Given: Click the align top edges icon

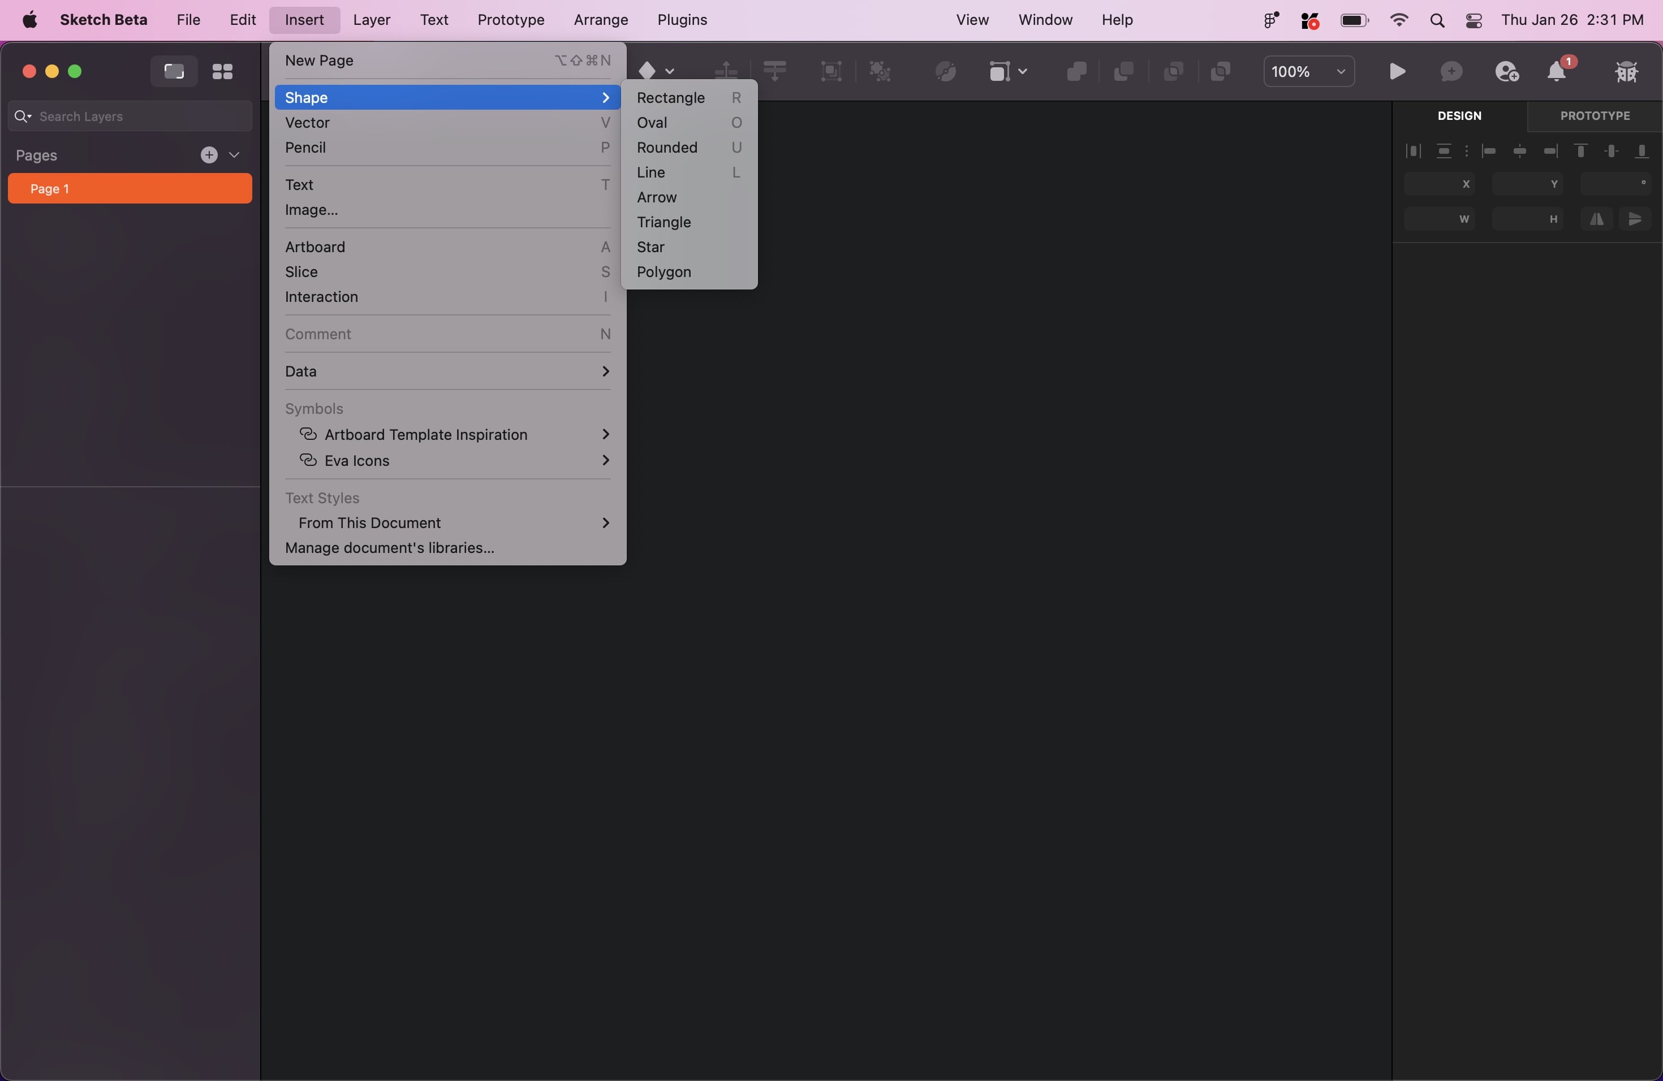Looking at the screenshot, I should pos(1580,151).
